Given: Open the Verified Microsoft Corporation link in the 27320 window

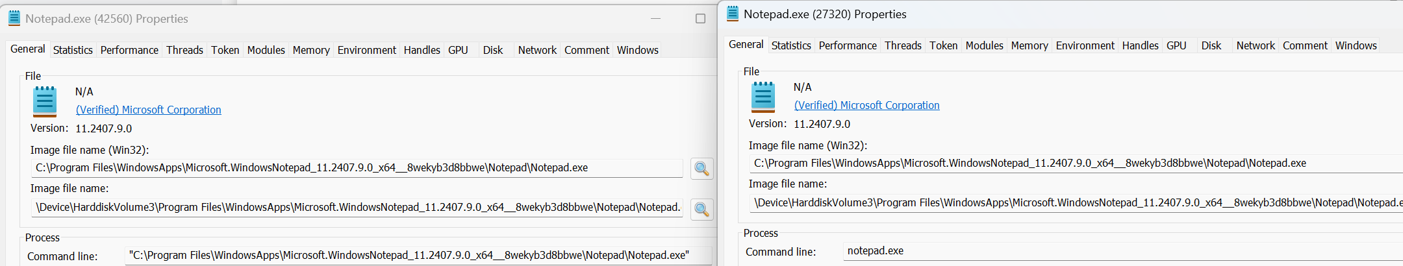Looking at the screenshot, I should (866, 105).
